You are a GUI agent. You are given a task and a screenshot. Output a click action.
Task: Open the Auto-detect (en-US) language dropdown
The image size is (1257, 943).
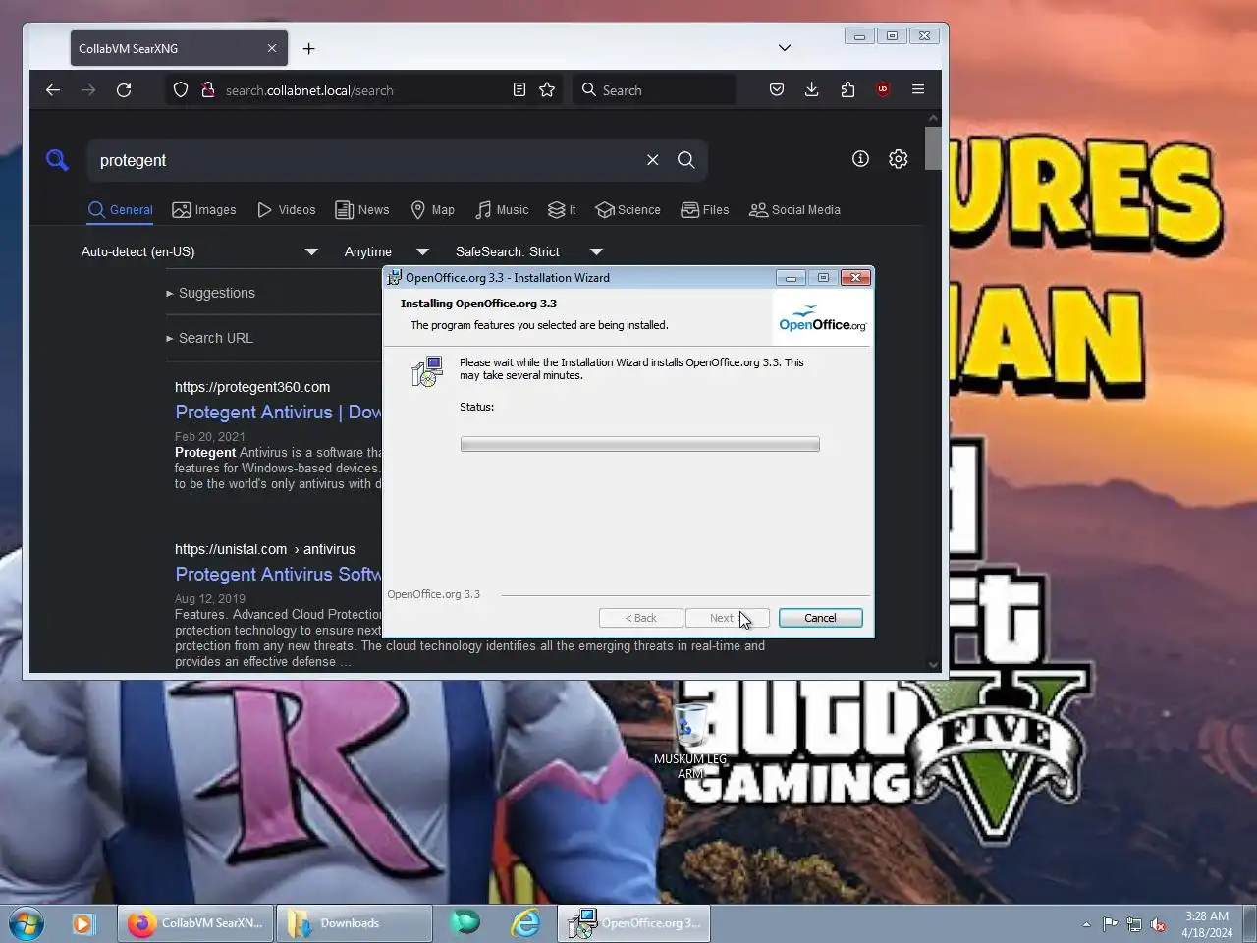[200, 251]
